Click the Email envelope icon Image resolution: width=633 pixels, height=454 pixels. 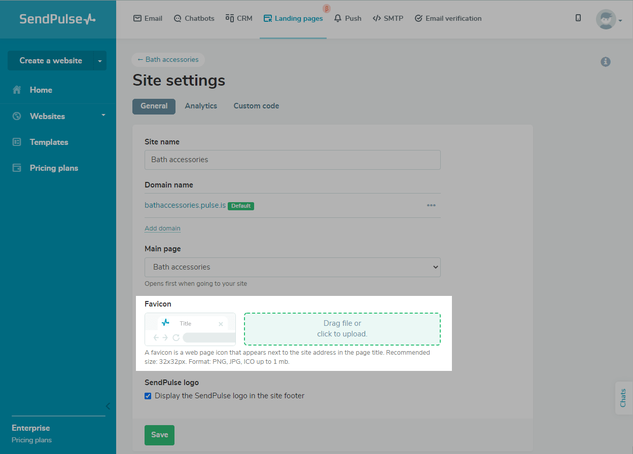[137, 18]
